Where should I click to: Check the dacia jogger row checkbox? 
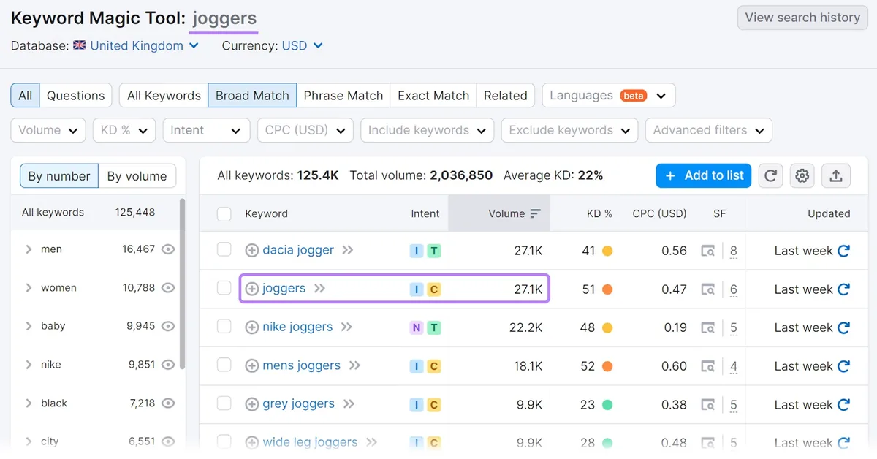[224, 250]
